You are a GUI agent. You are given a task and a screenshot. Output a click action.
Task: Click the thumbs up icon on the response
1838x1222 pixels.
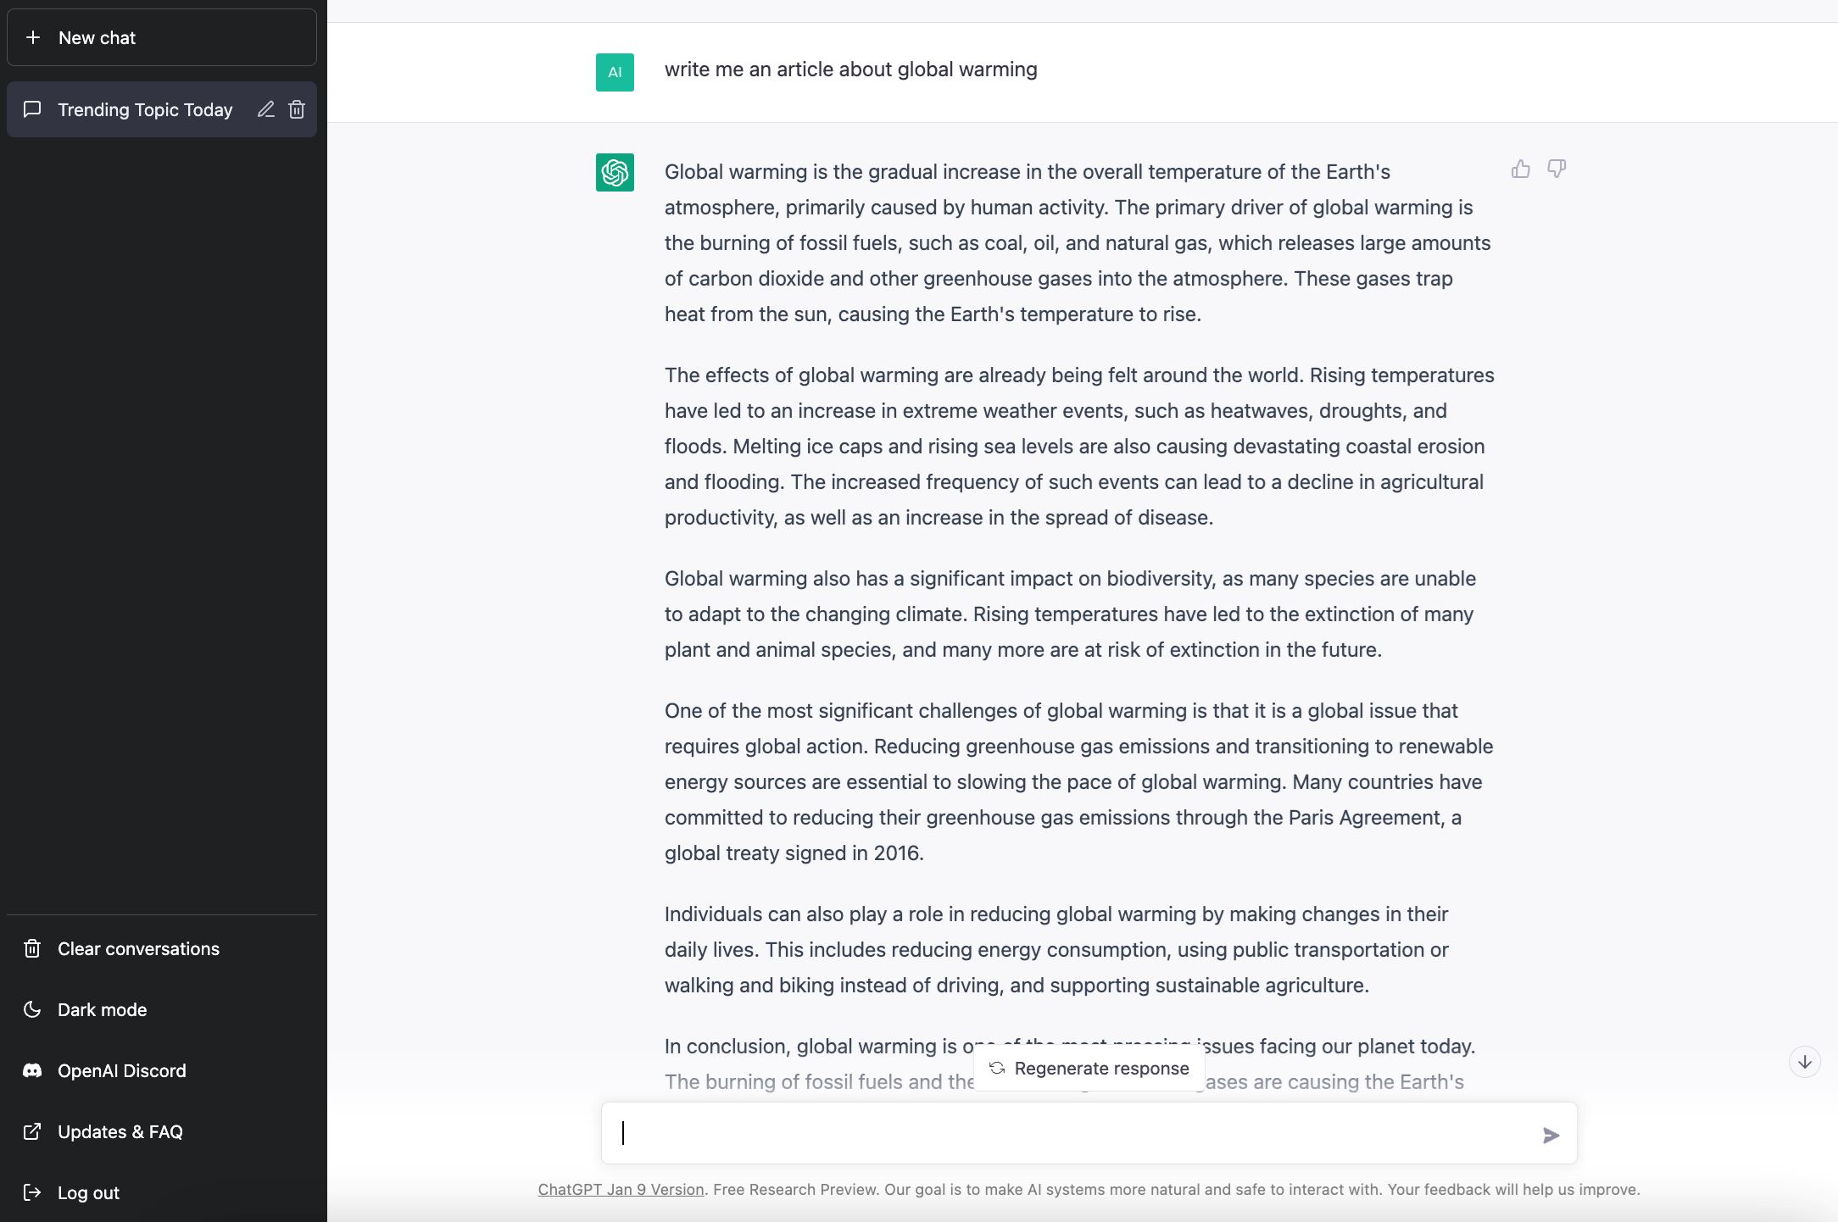tap(1521, 169)
